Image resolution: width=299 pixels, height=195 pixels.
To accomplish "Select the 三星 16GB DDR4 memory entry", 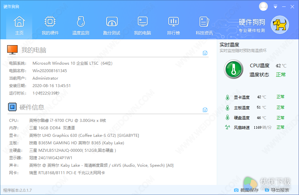I will 52,128.
